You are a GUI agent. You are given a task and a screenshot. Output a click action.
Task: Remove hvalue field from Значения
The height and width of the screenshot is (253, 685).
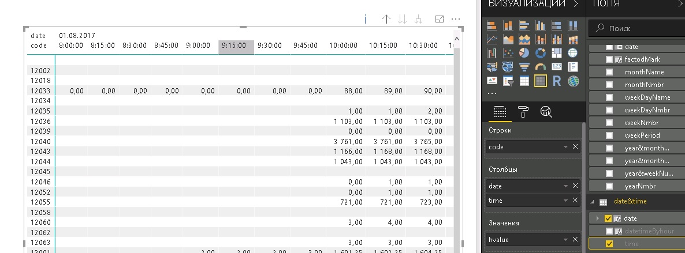[575, 240]
